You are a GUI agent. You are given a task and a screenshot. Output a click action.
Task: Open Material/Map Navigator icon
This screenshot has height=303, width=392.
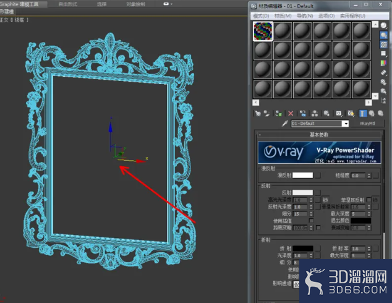point(383,101)
